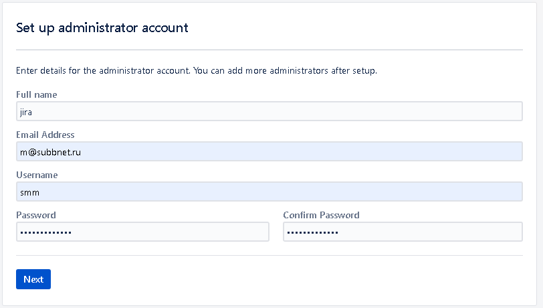Click the masked dots in Password
The width and height of the screenshot is (543, 308).
45,232
